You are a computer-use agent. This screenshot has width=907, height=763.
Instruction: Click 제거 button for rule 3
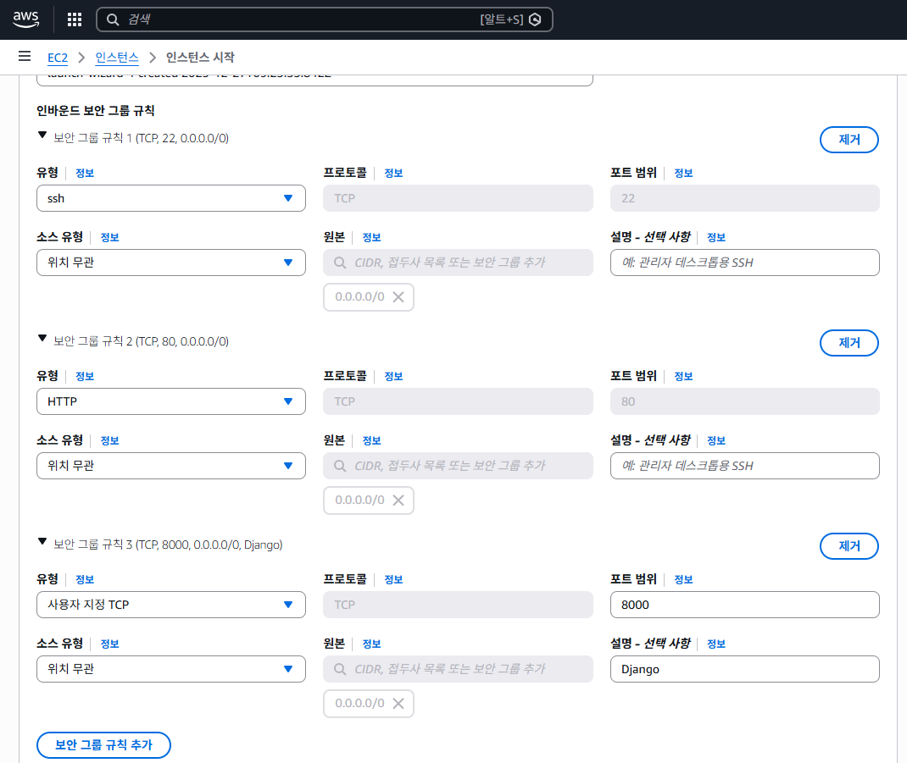(849, 546)
